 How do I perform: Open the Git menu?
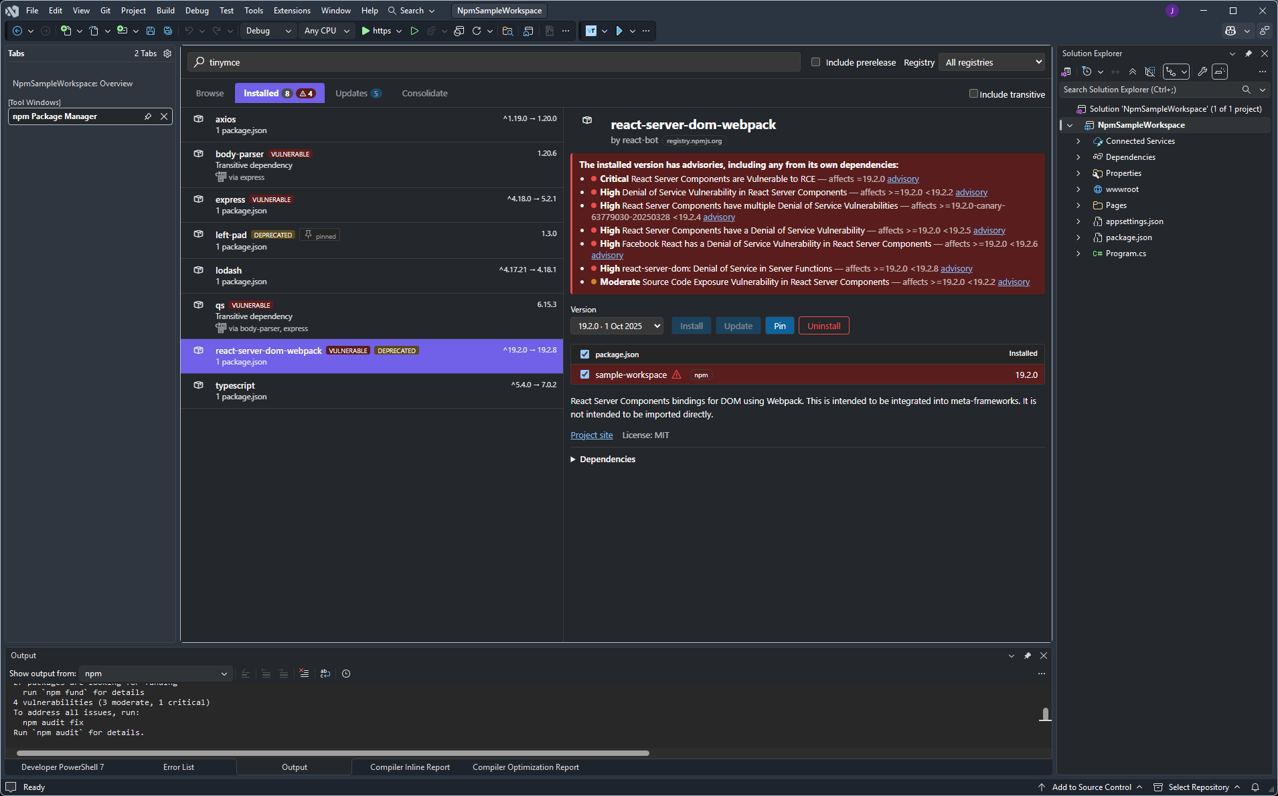(x=105, y=11)
